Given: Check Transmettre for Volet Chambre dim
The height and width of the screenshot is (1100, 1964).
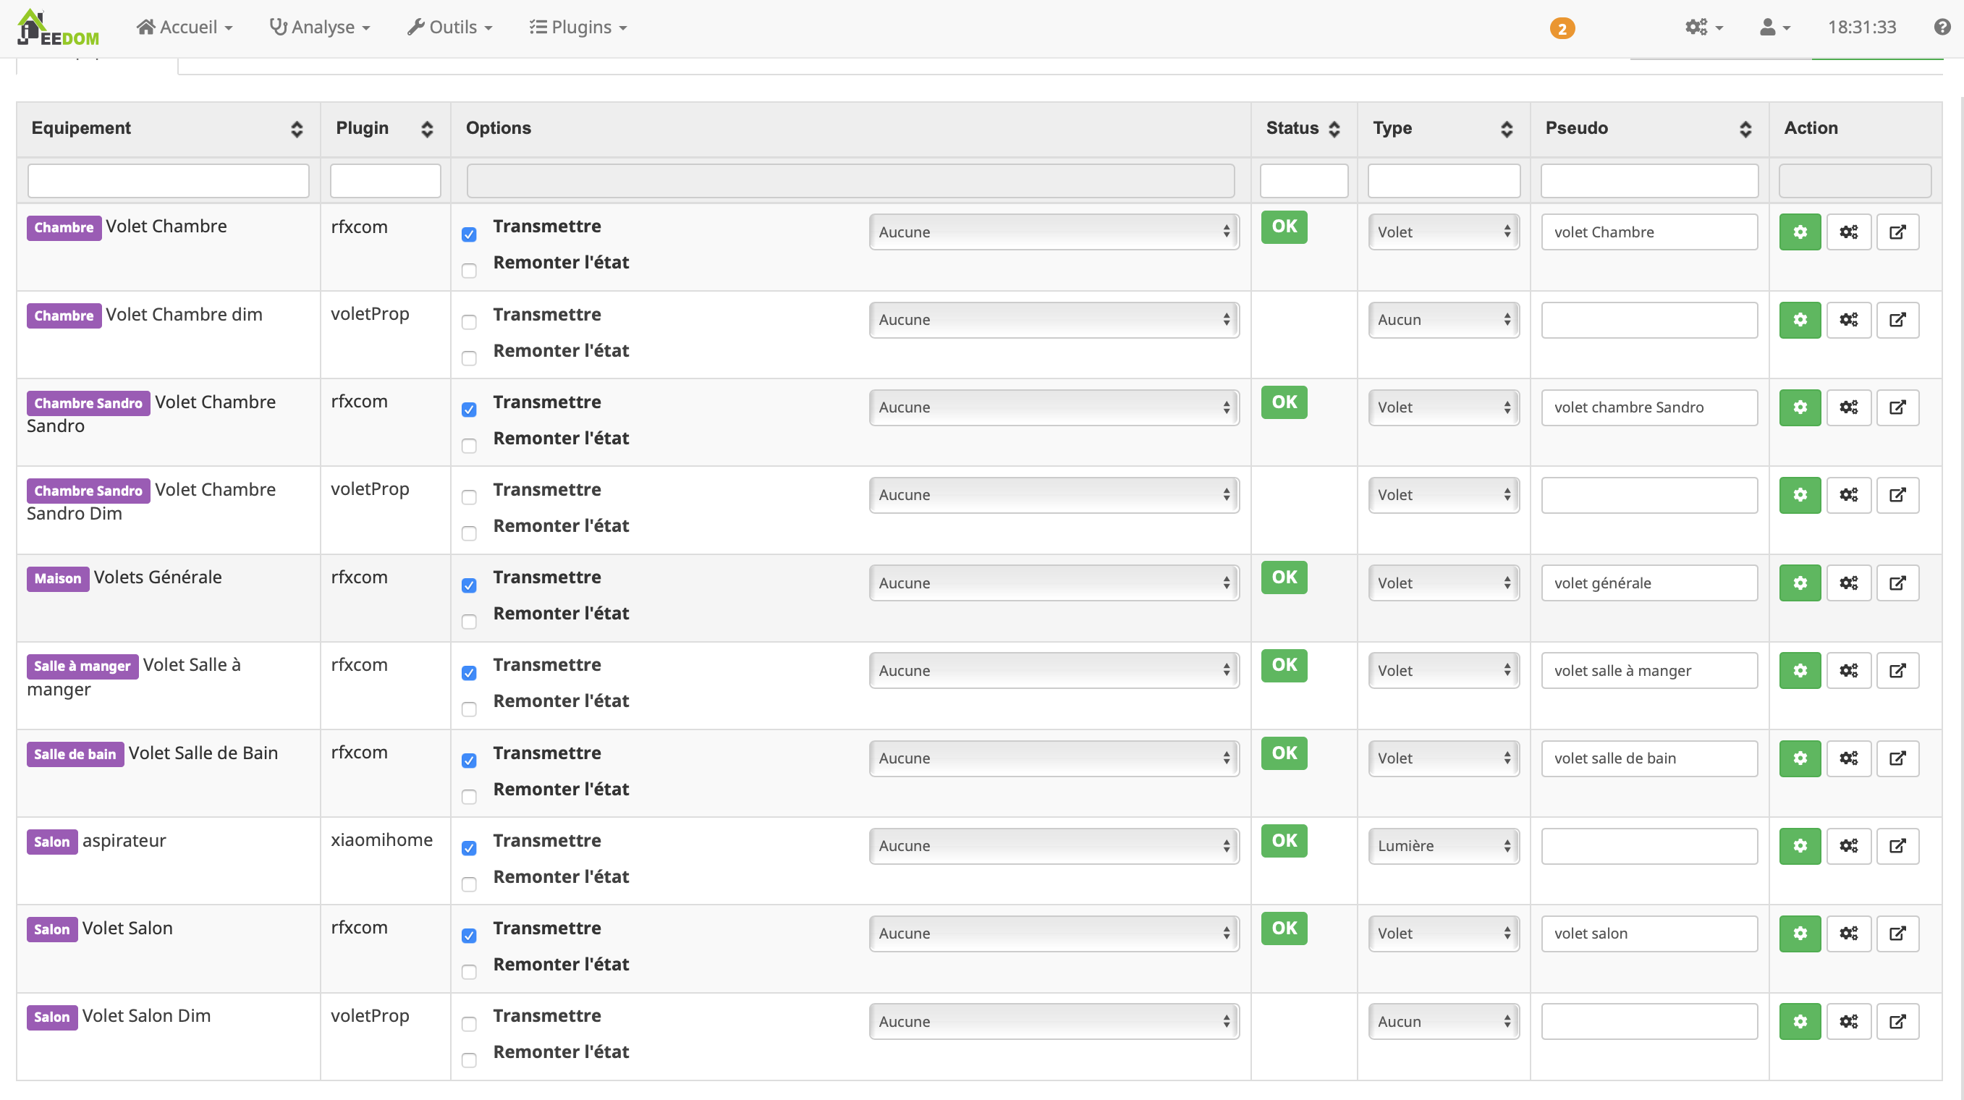Looking at the screenshot, I should pyautogui.click(x=469, y=323).
